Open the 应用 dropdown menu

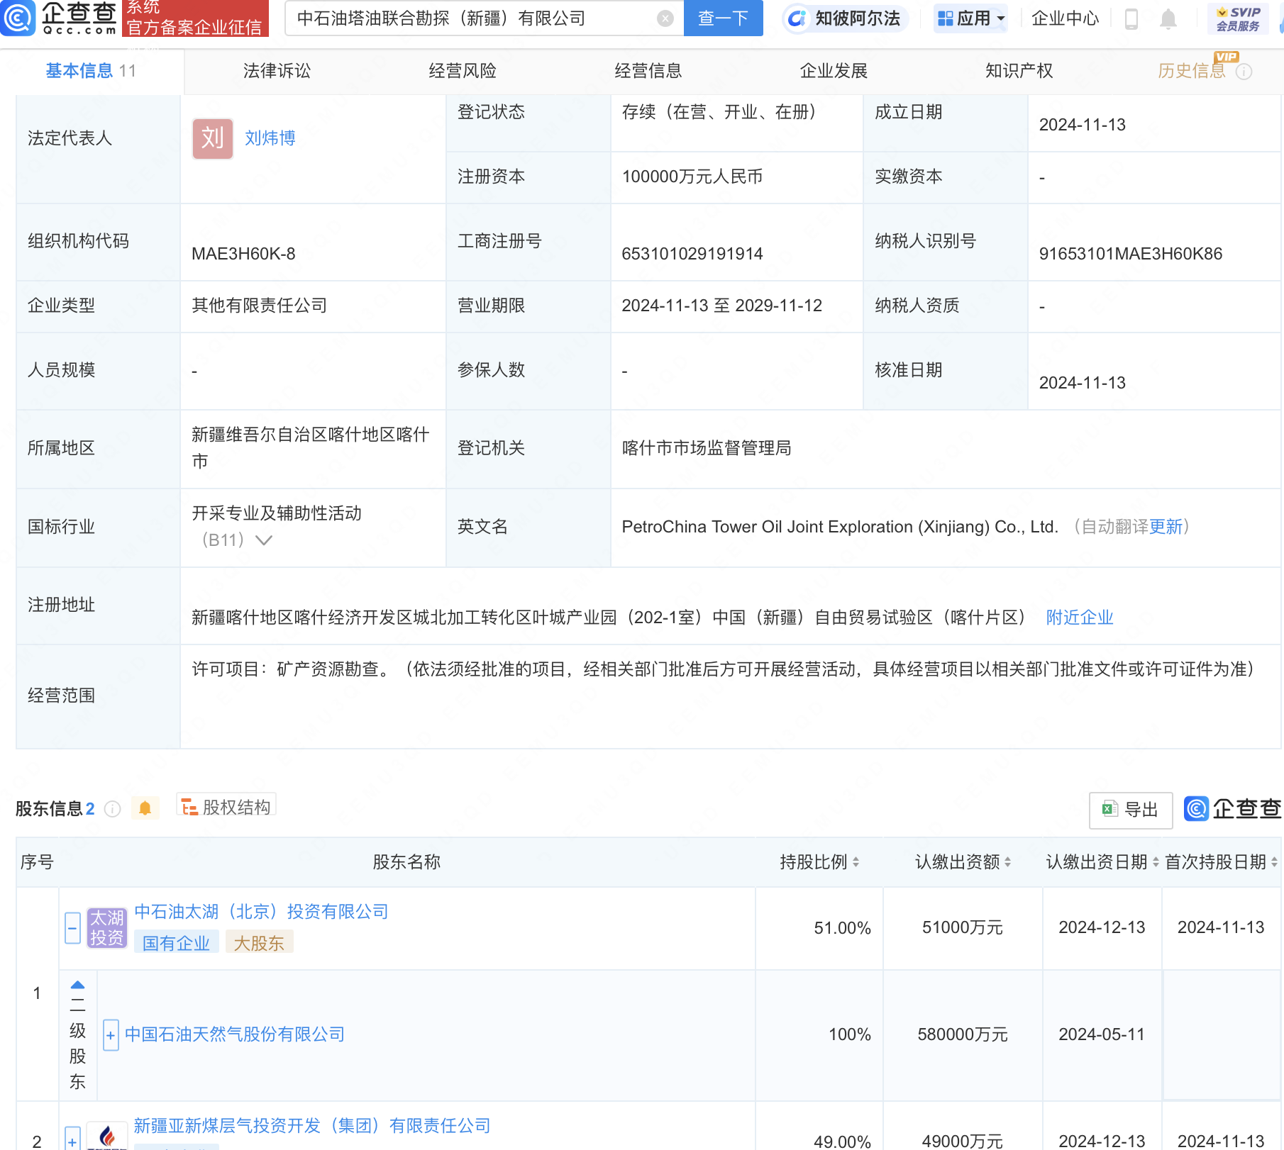970,18
